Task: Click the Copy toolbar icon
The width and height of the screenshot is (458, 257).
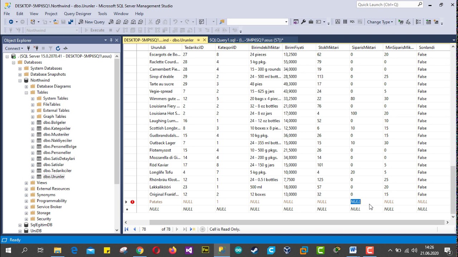Action: (x=158, y=22)
